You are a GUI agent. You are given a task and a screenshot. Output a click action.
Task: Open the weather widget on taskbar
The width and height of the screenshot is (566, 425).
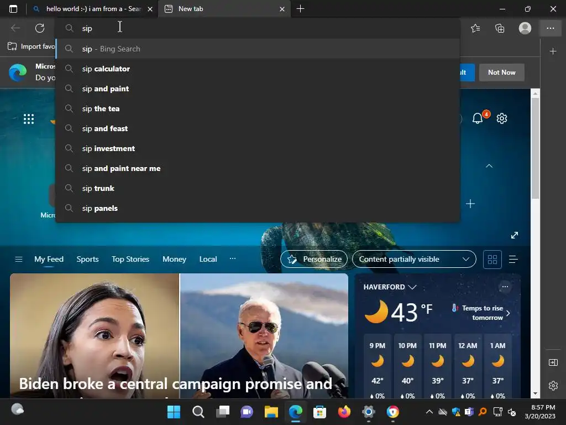click(x=17, y=410)
